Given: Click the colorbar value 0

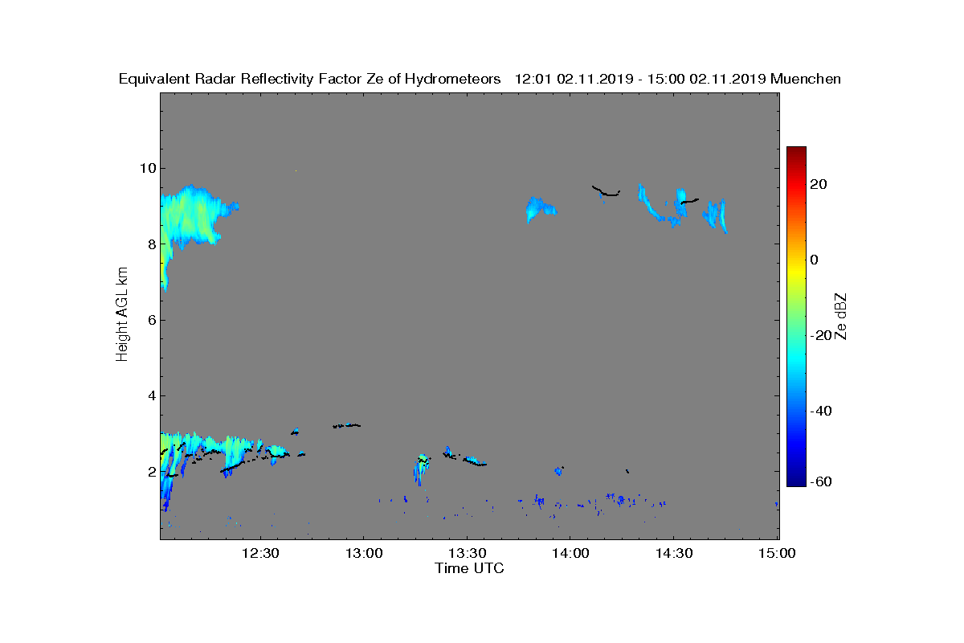Looking at the screenshot, I should pyautogui.click(x=815, y=260).
